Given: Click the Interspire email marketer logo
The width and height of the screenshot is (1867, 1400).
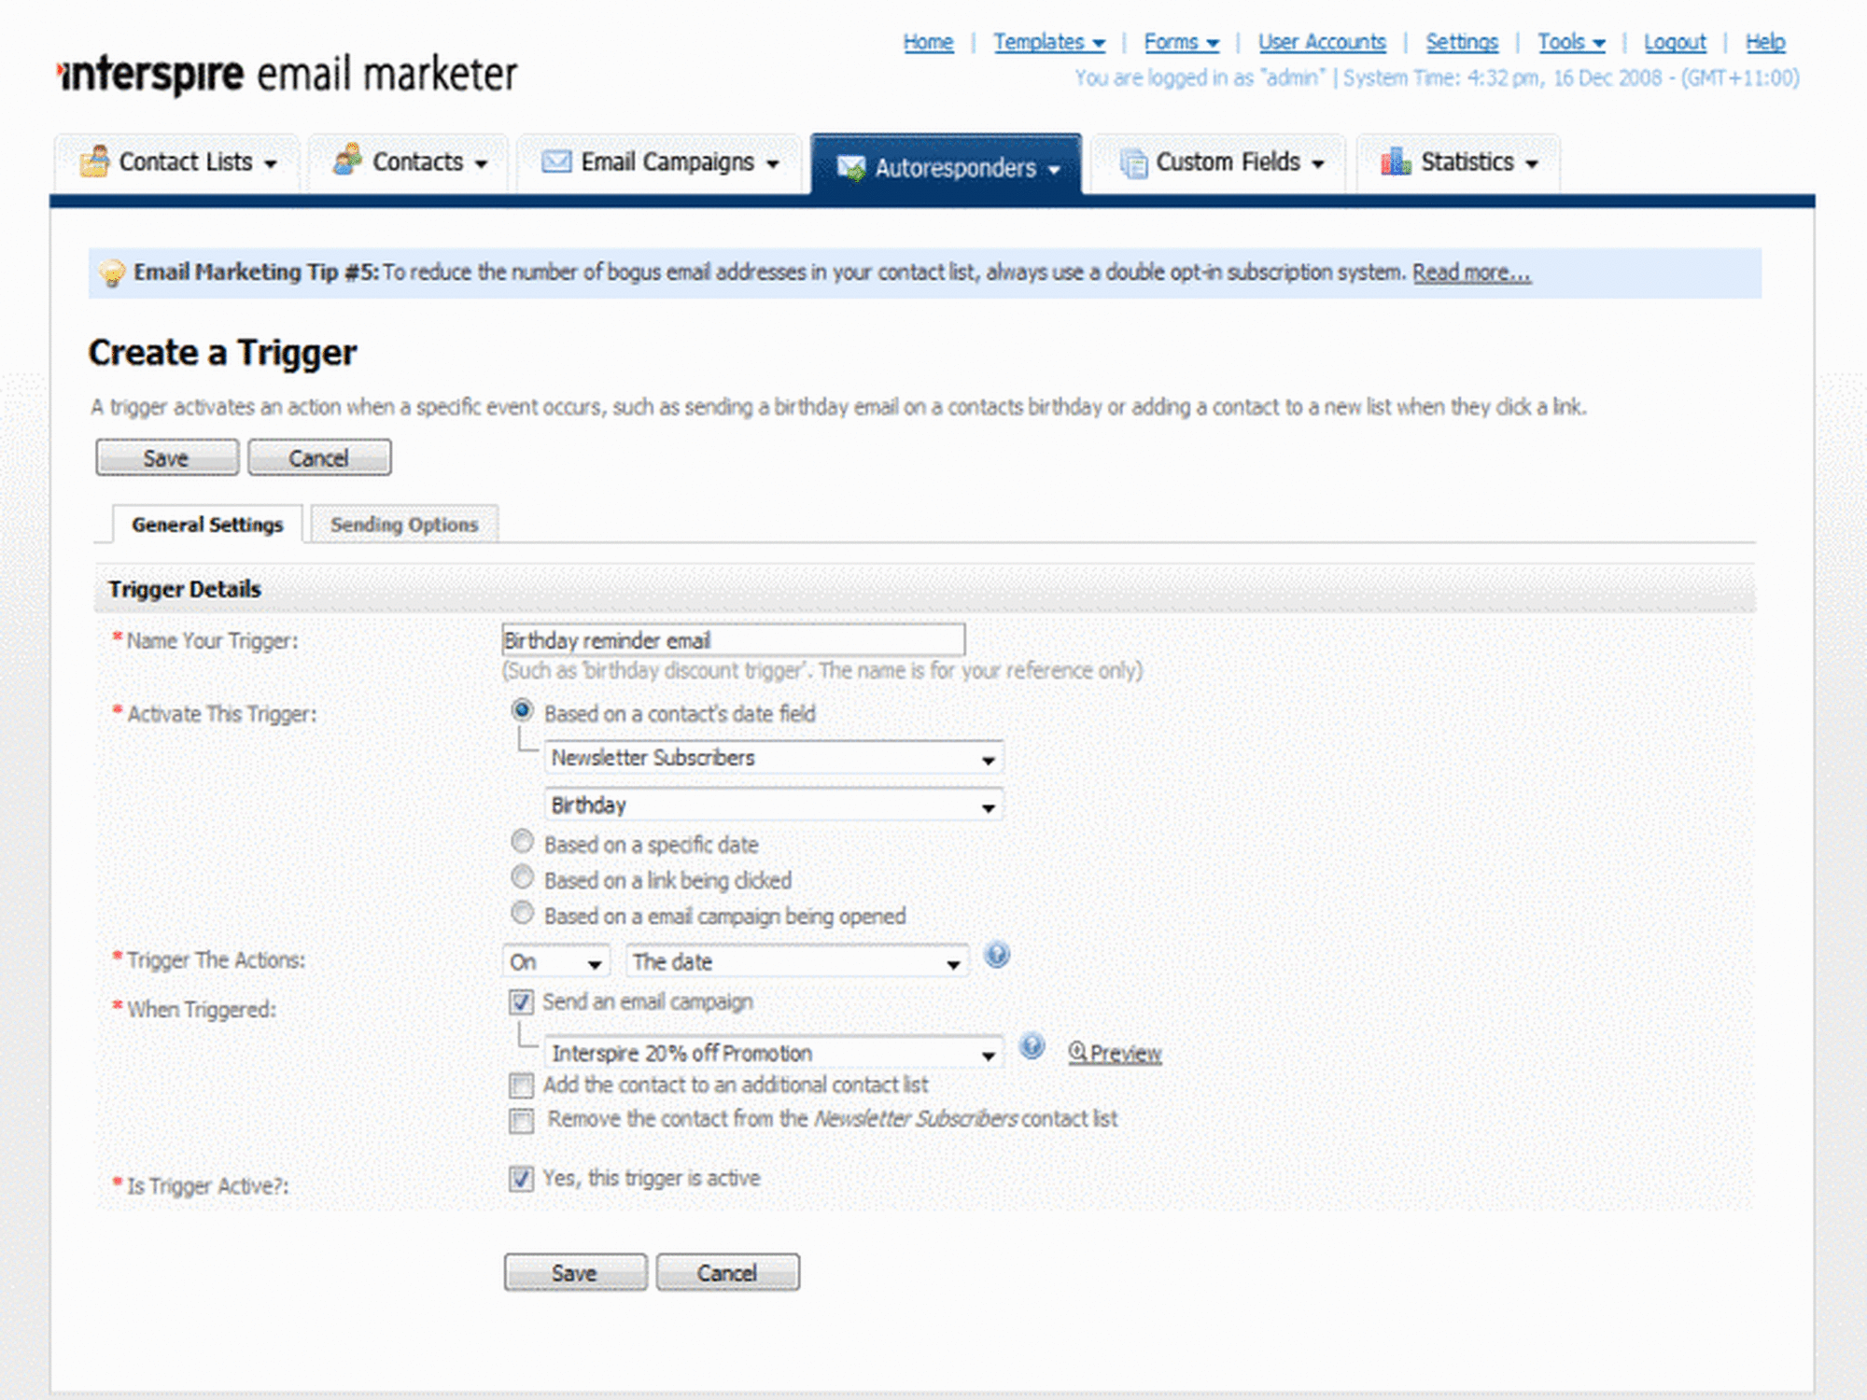Looking at the screenshot, I should [x=287, y=74].
